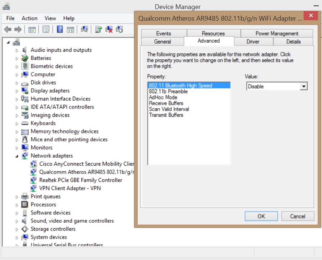
Task: Click the Back arrow toolbar icon
Action: point(8,29)
